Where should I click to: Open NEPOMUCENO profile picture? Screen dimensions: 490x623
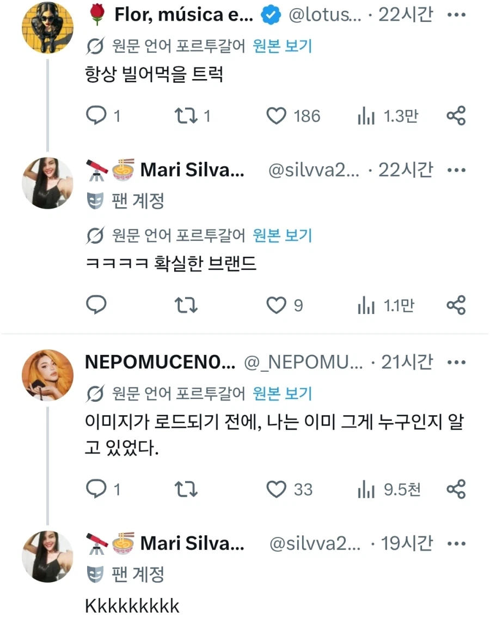click(47, 375)
